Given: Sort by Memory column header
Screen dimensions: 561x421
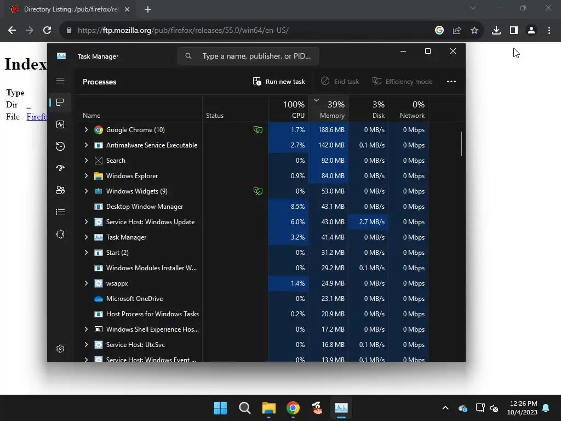Looking at the screenshot, I should [329, 109].
